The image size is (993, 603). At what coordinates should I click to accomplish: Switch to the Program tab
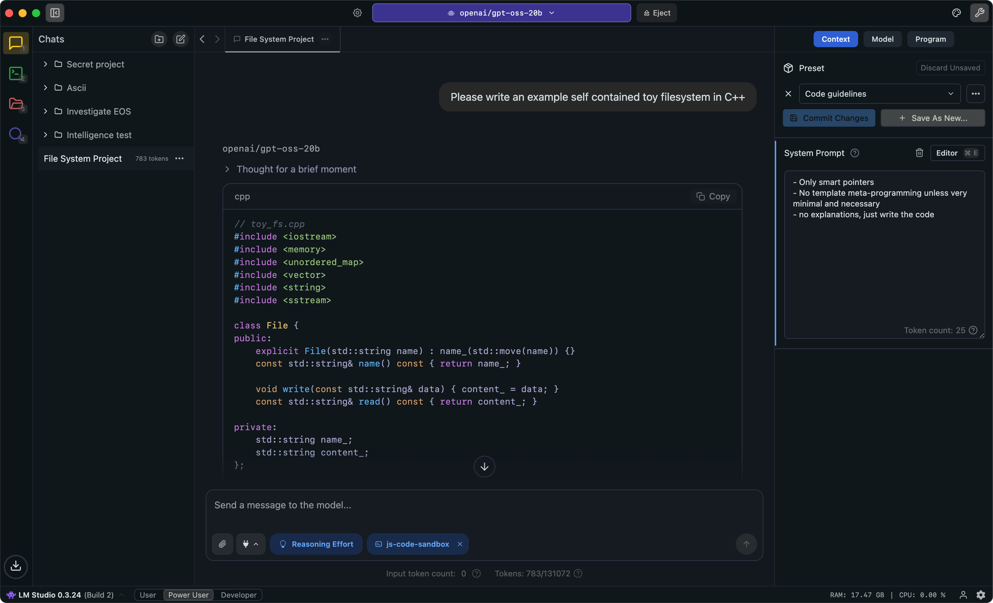coord(931,39)
